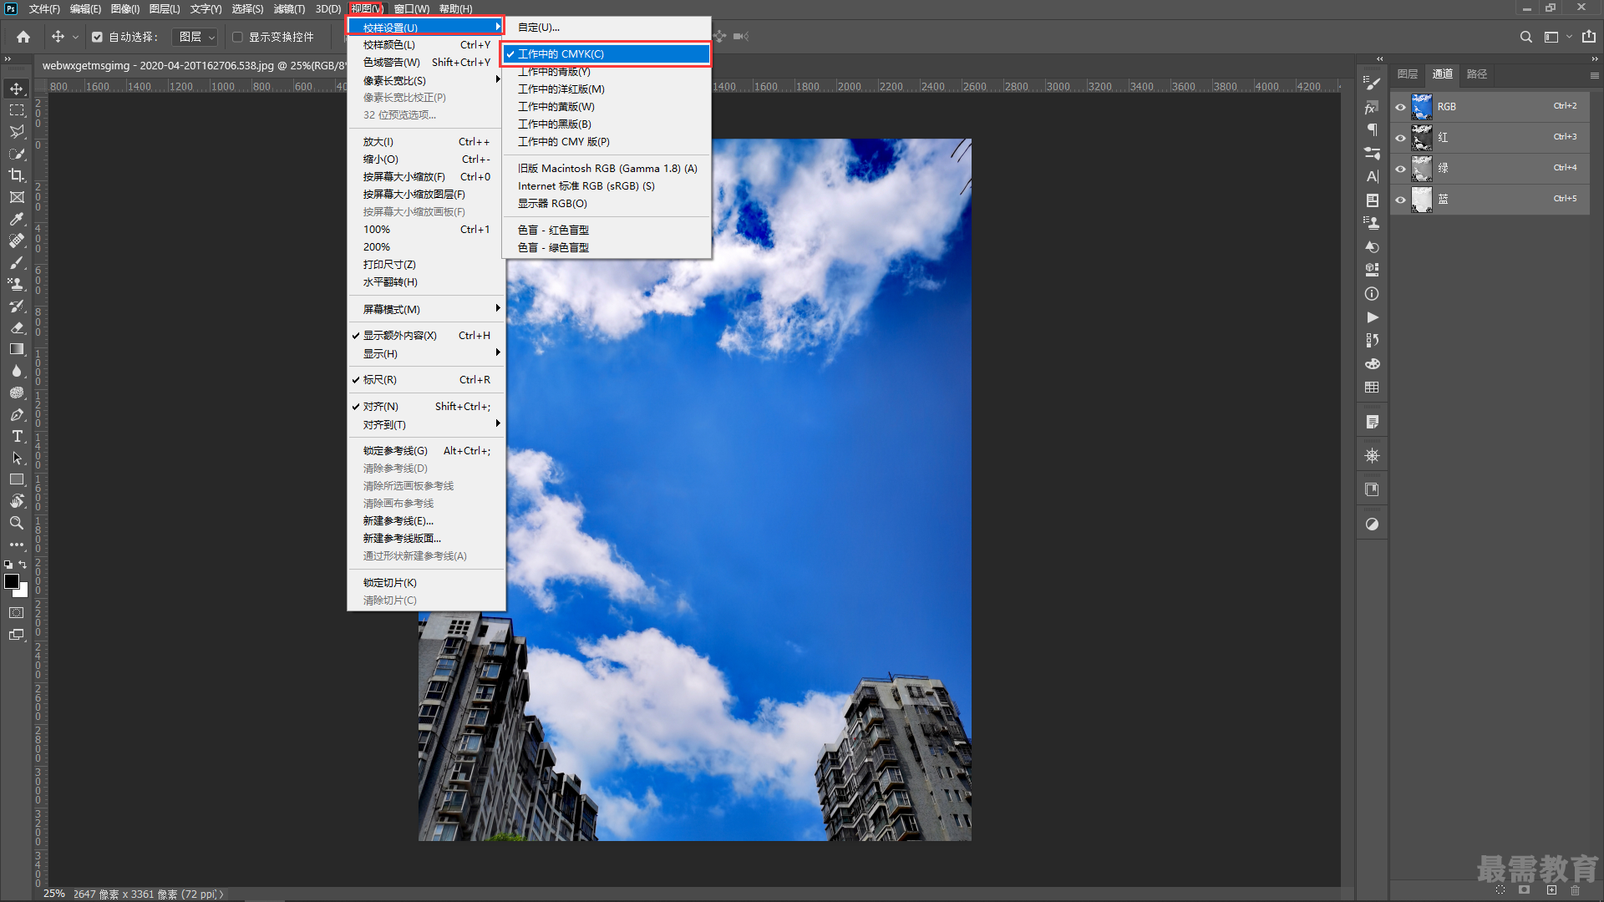Select the Clone Stamp tool
This screenshot has height=902, width=1604.
pos(17,284)
